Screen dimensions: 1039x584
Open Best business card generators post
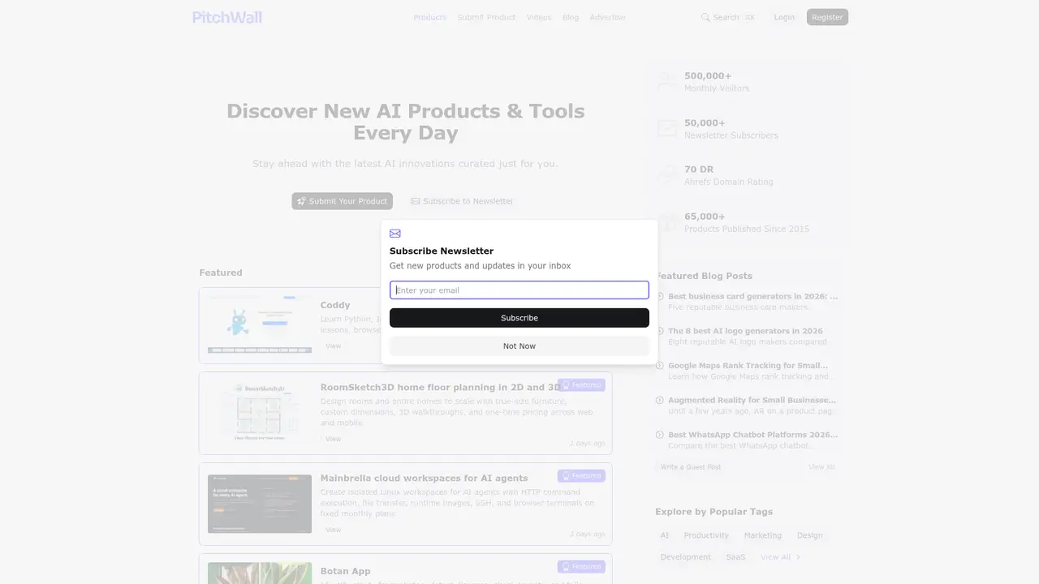(x=752, y=297)
